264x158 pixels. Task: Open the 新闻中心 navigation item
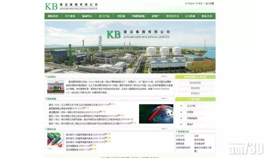(87, 16)
